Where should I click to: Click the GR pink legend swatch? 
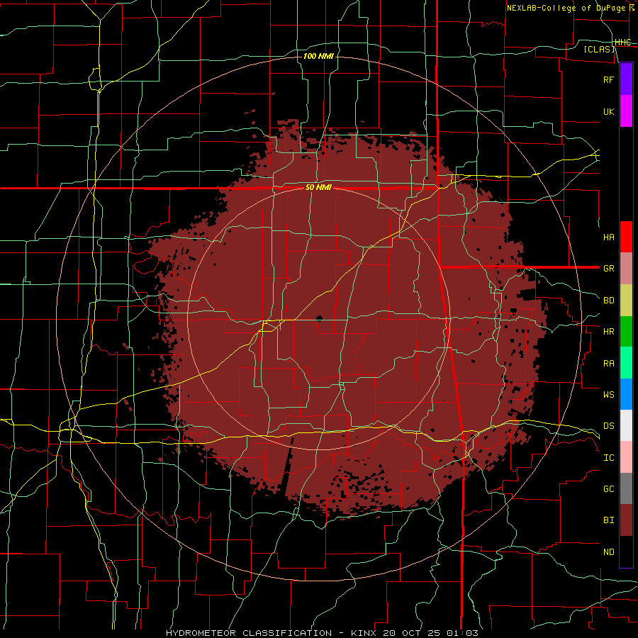(626, 268)
